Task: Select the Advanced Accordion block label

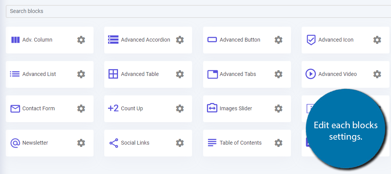Action: 145,40
